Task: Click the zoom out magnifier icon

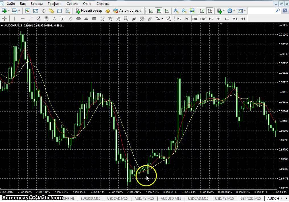Action: pyautogui.click(x=184, y=11)
